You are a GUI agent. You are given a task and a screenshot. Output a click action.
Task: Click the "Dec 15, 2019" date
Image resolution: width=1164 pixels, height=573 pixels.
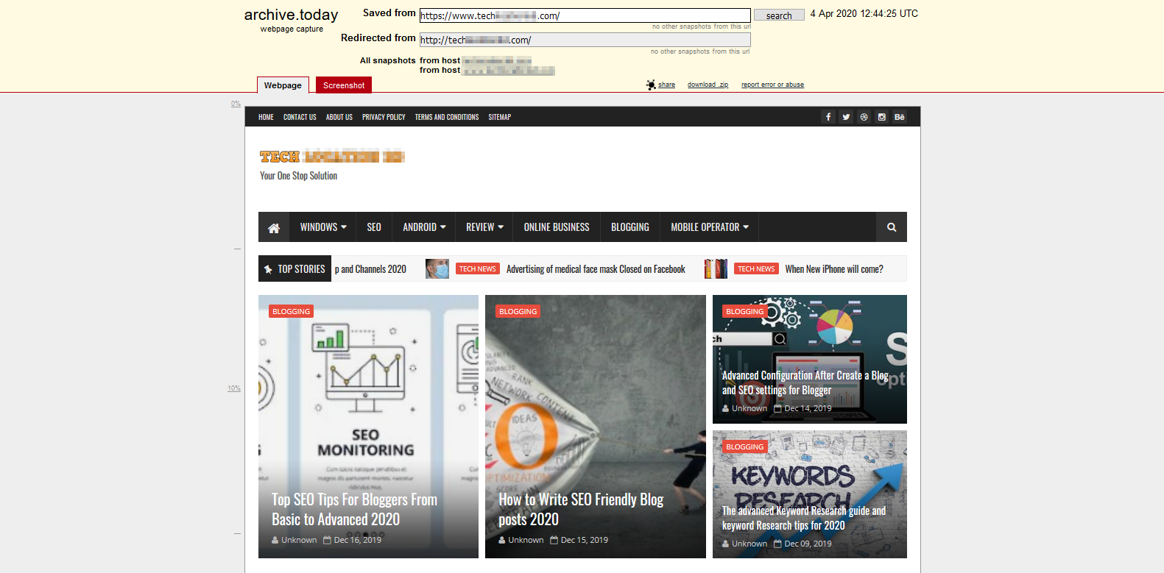[x=585, y=540]
